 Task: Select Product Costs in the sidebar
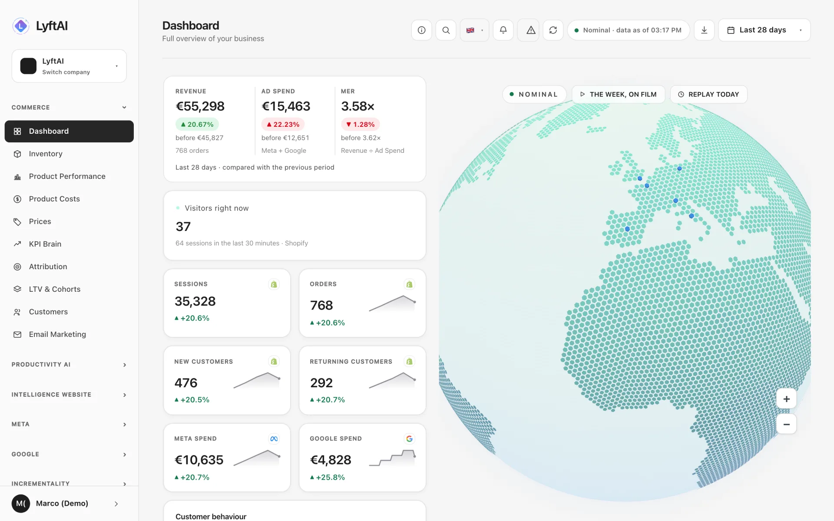pos(69,199)
